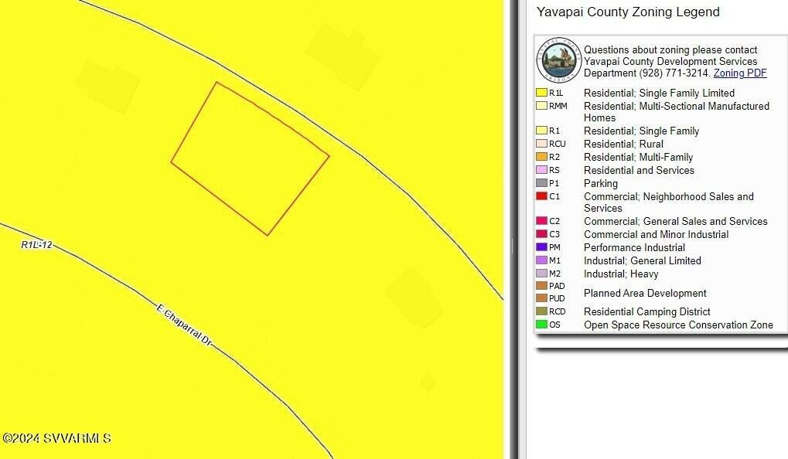Click the R2 Multi-Family orange swatch
Viewport: 788px width, 459px height.
(541, 157)
